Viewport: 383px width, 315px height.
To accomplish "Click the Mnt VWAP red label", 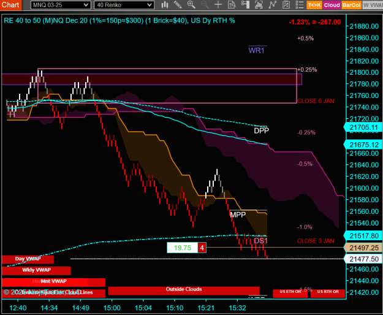I will 53,281.
